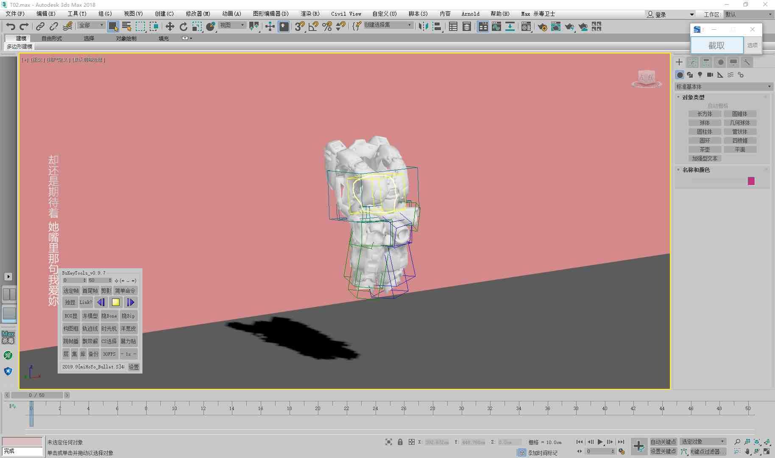Open the workspace 默认 dropdown

click(748, 14)
